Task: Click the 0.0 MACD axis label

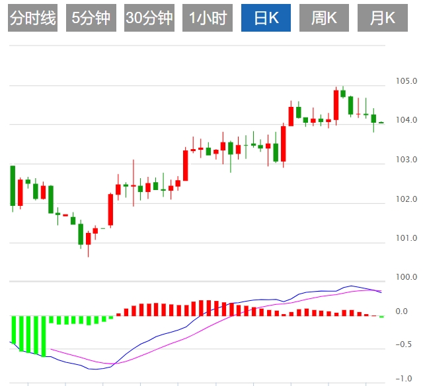Action: 402,311
